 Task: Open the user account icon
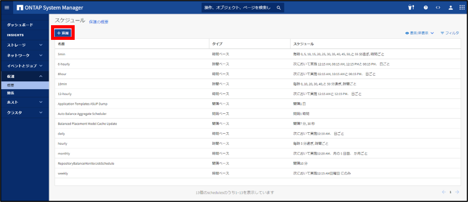(451, 8)
